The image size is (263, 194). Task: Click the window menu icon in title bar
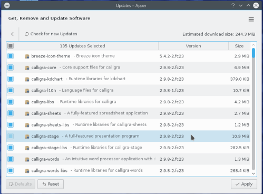pos(7,5)
